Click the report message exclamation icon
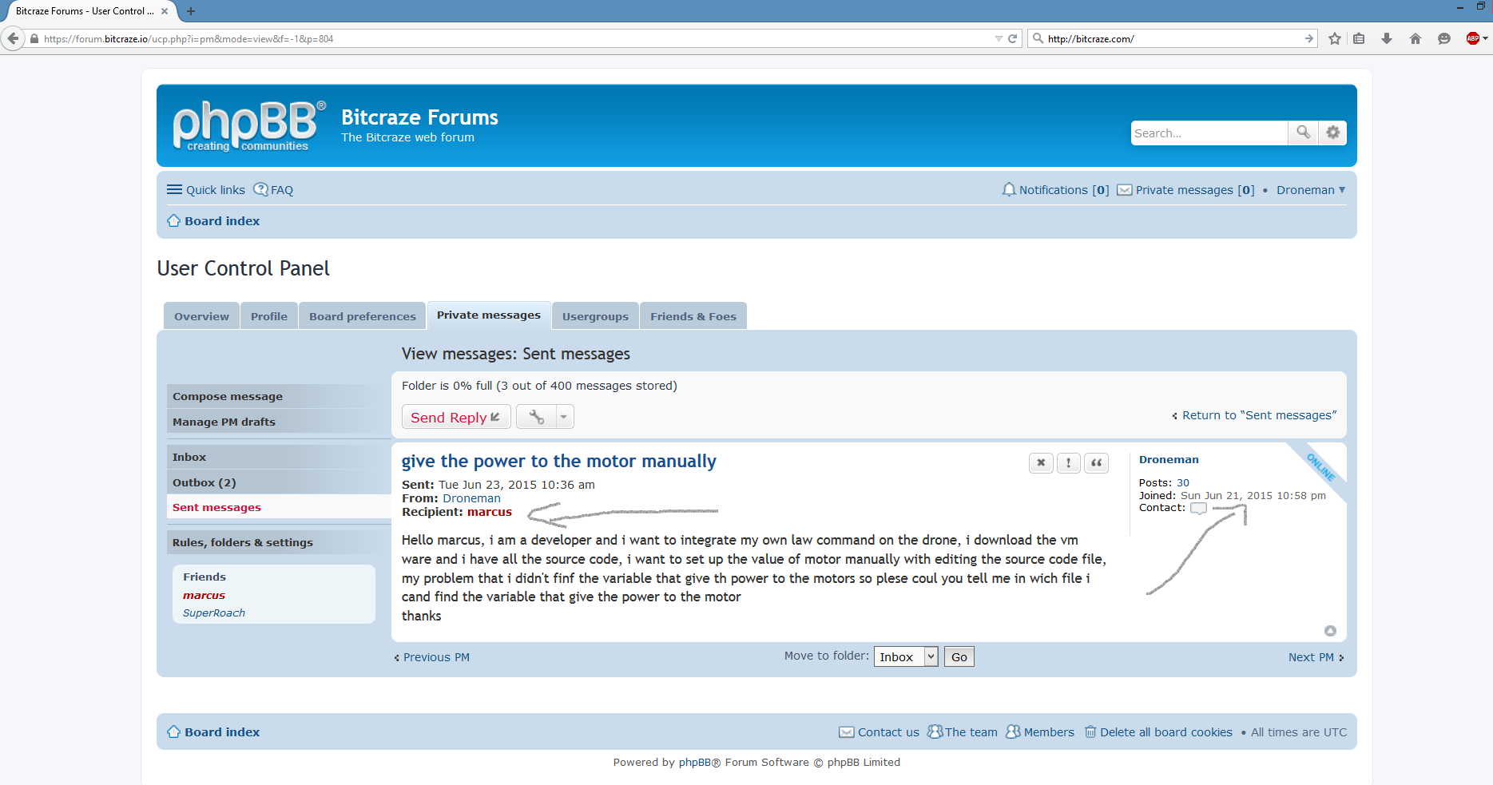 pos(1068,463)
